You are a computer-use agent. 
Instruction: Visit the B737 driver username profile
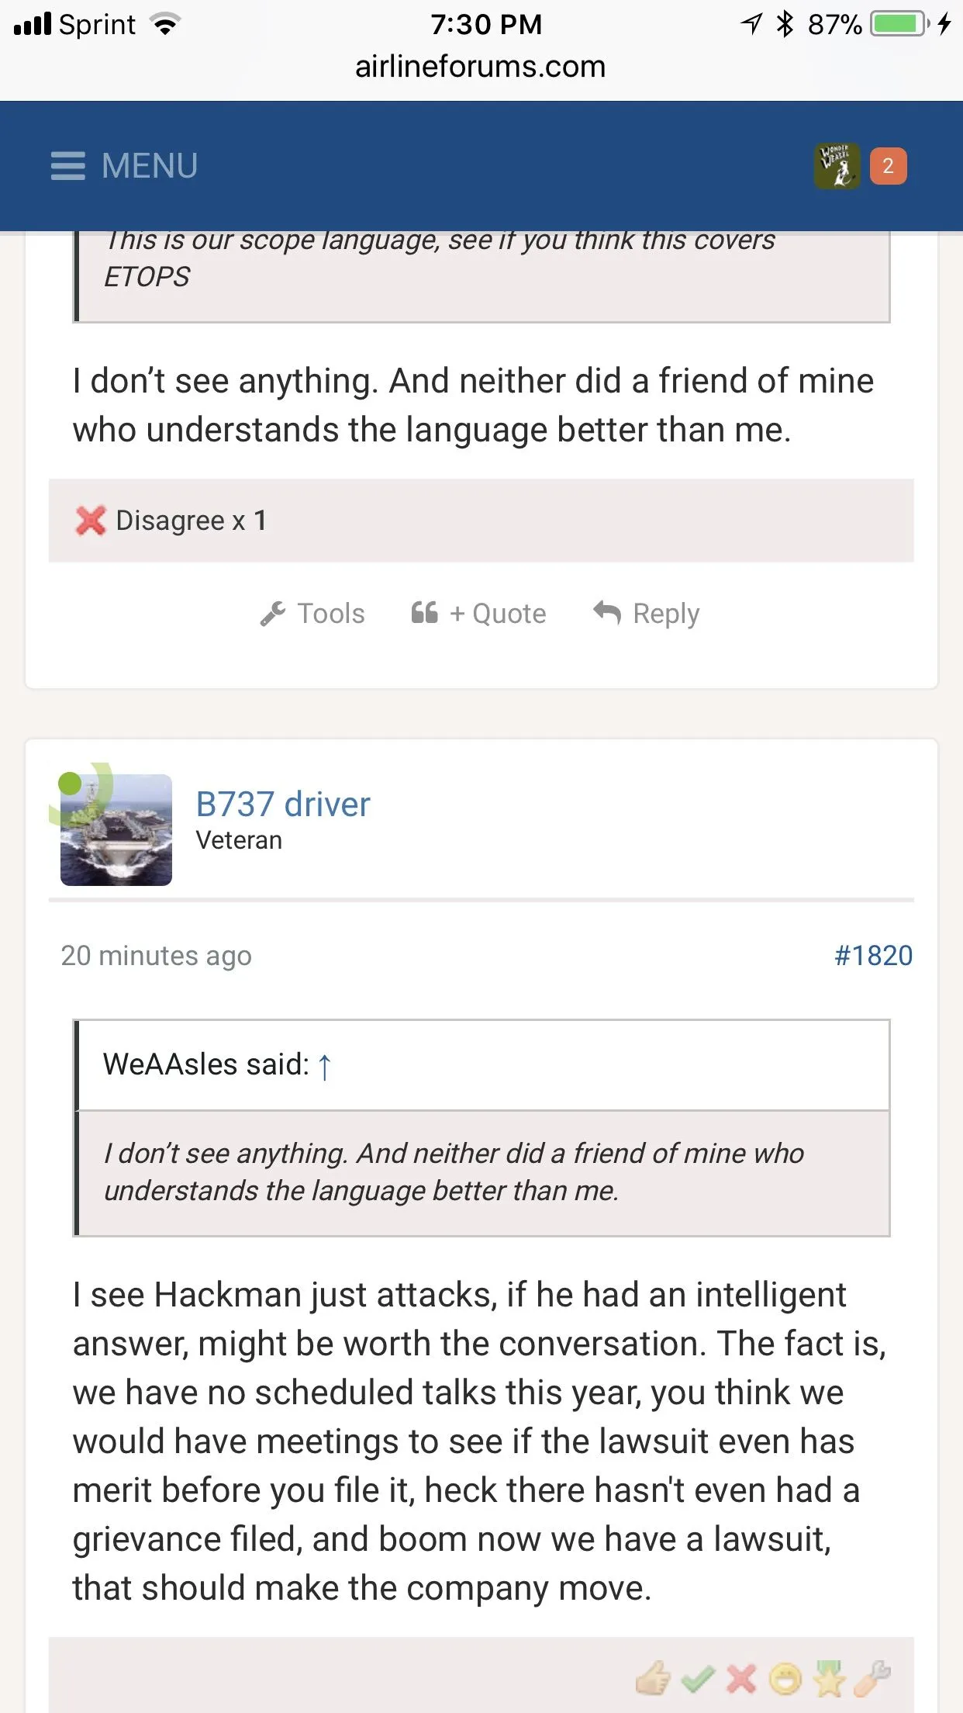point(283,805)
